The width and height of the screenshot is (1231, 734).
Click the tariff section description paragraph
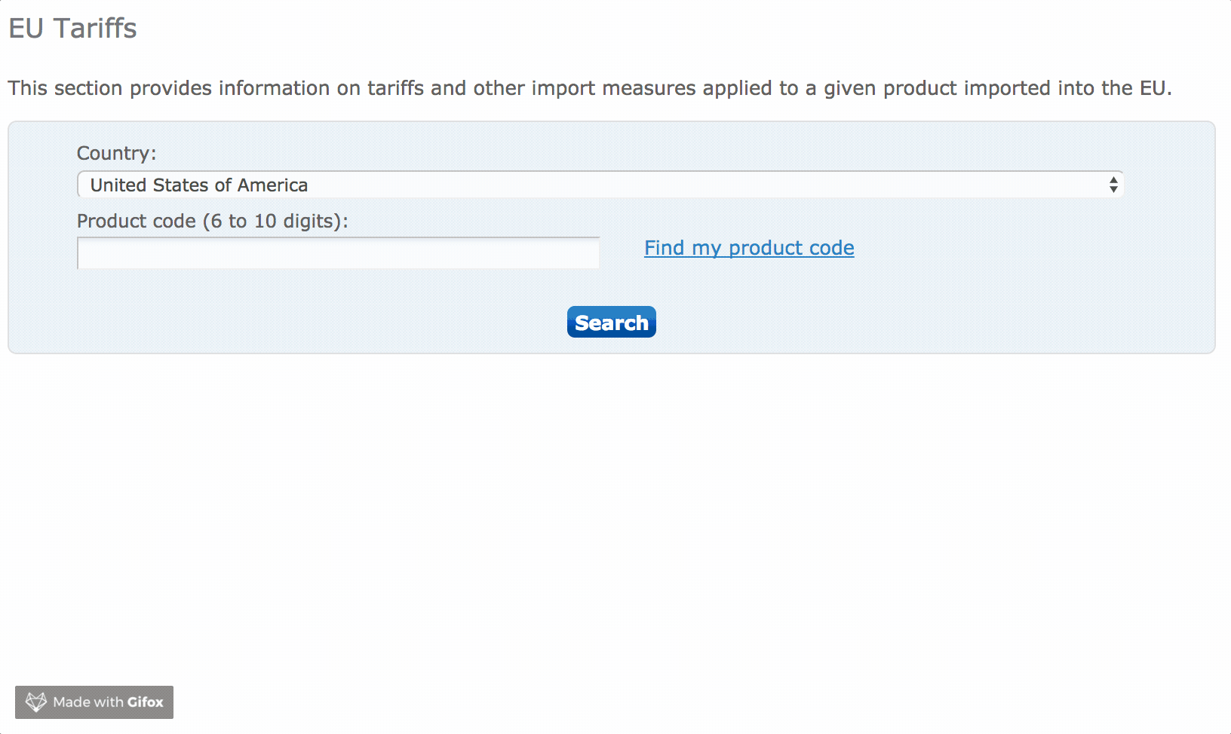[589, 88]
